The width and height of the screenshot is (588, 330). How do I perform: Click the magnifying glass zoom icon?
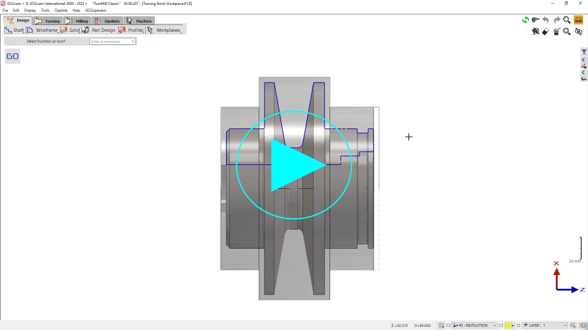click(567, 20)
